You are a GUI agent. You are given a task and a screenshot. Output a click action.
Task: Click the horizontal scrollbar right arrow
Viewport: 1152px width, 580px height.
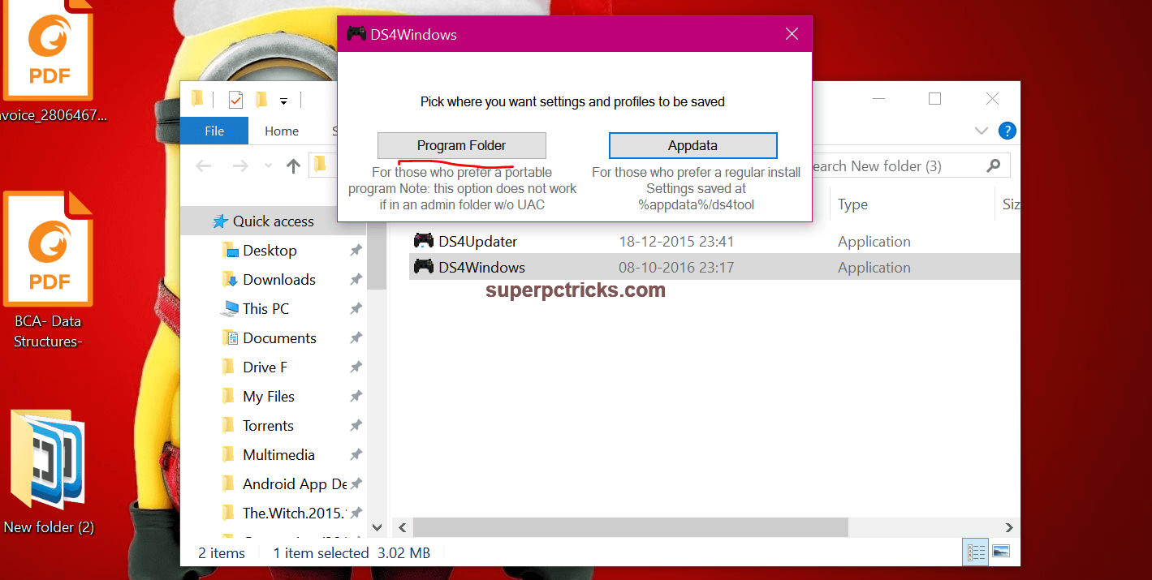pos(1010,527)
